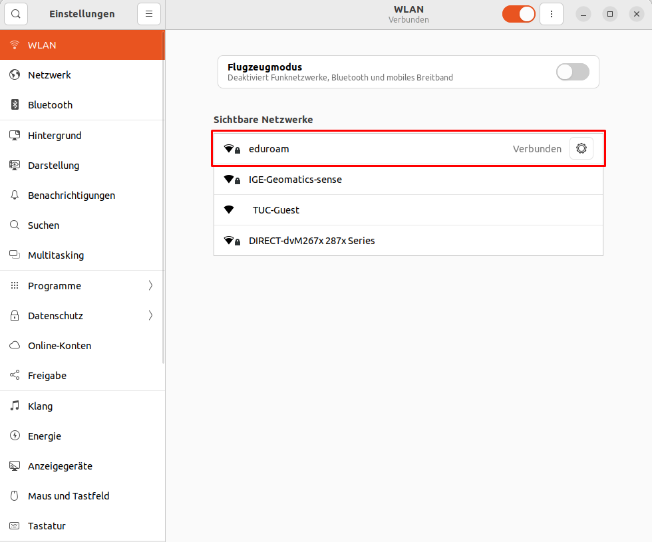Screen dimensions: 652x542
Task: Click the Sichtbare Netzwerke heading
Action: 263,120
